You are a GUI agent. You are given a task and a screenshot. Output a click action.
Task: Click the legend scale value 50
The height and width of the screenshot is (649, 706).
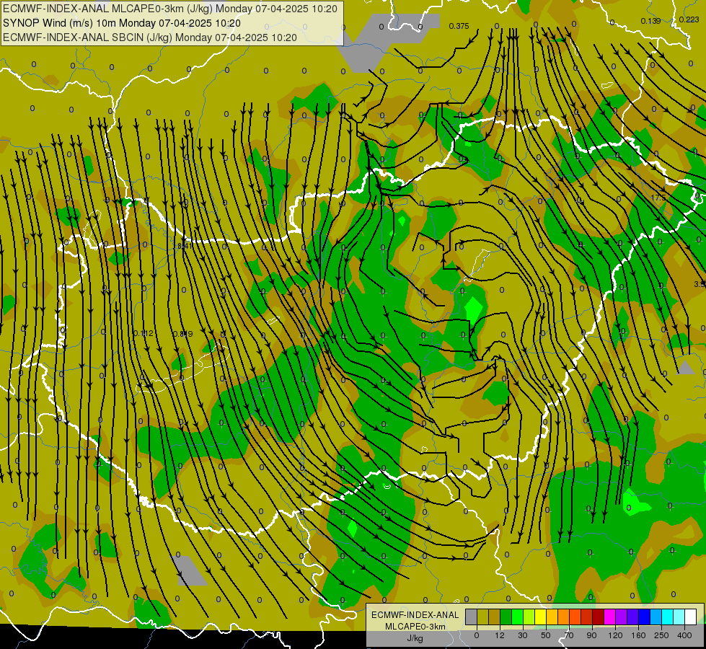(546, 635)
